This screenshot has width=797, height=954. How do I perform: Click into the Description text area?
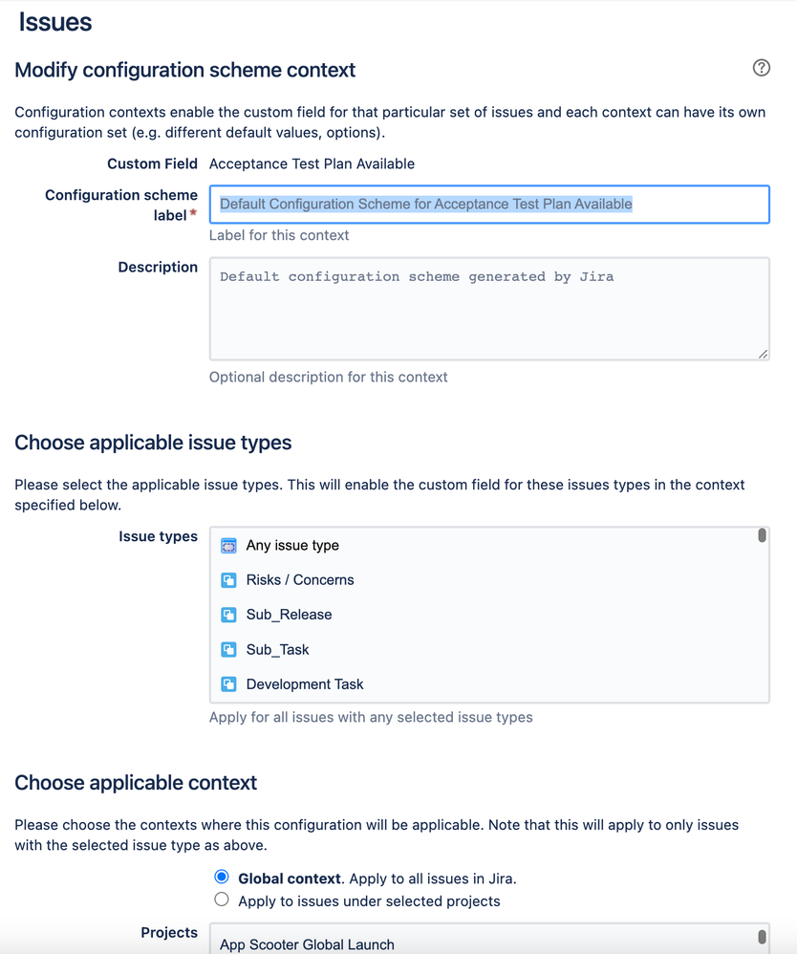pos(489,308)
